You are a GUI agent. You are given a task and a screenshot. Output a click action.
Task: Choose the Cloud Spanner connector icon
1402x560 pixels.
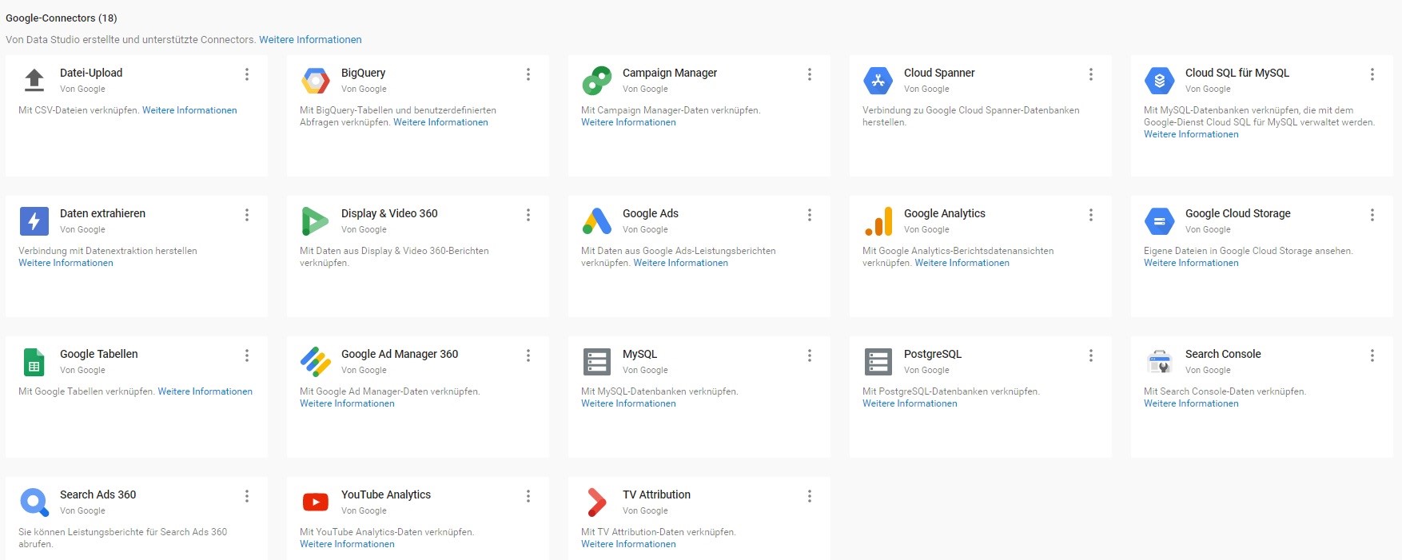[878, 81]
